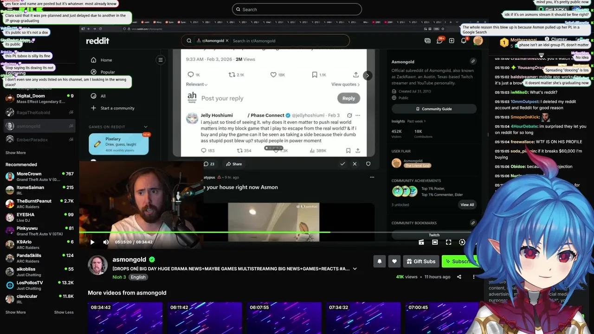Expand the stream title with the chevron
This screenshot has height=334, width=594.
(x=355, y=269)
